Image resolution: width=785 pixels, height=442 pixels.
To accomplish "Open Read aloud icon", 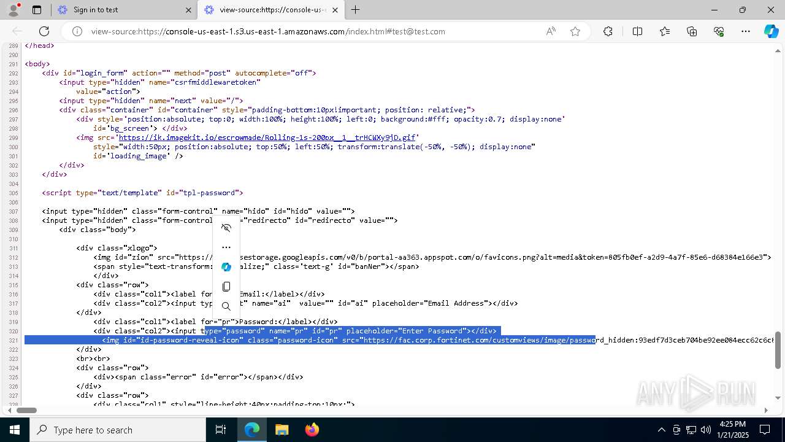I will (551, 31).
